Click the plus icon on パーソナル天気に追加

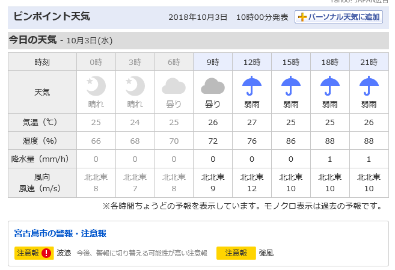pos(302,17)
